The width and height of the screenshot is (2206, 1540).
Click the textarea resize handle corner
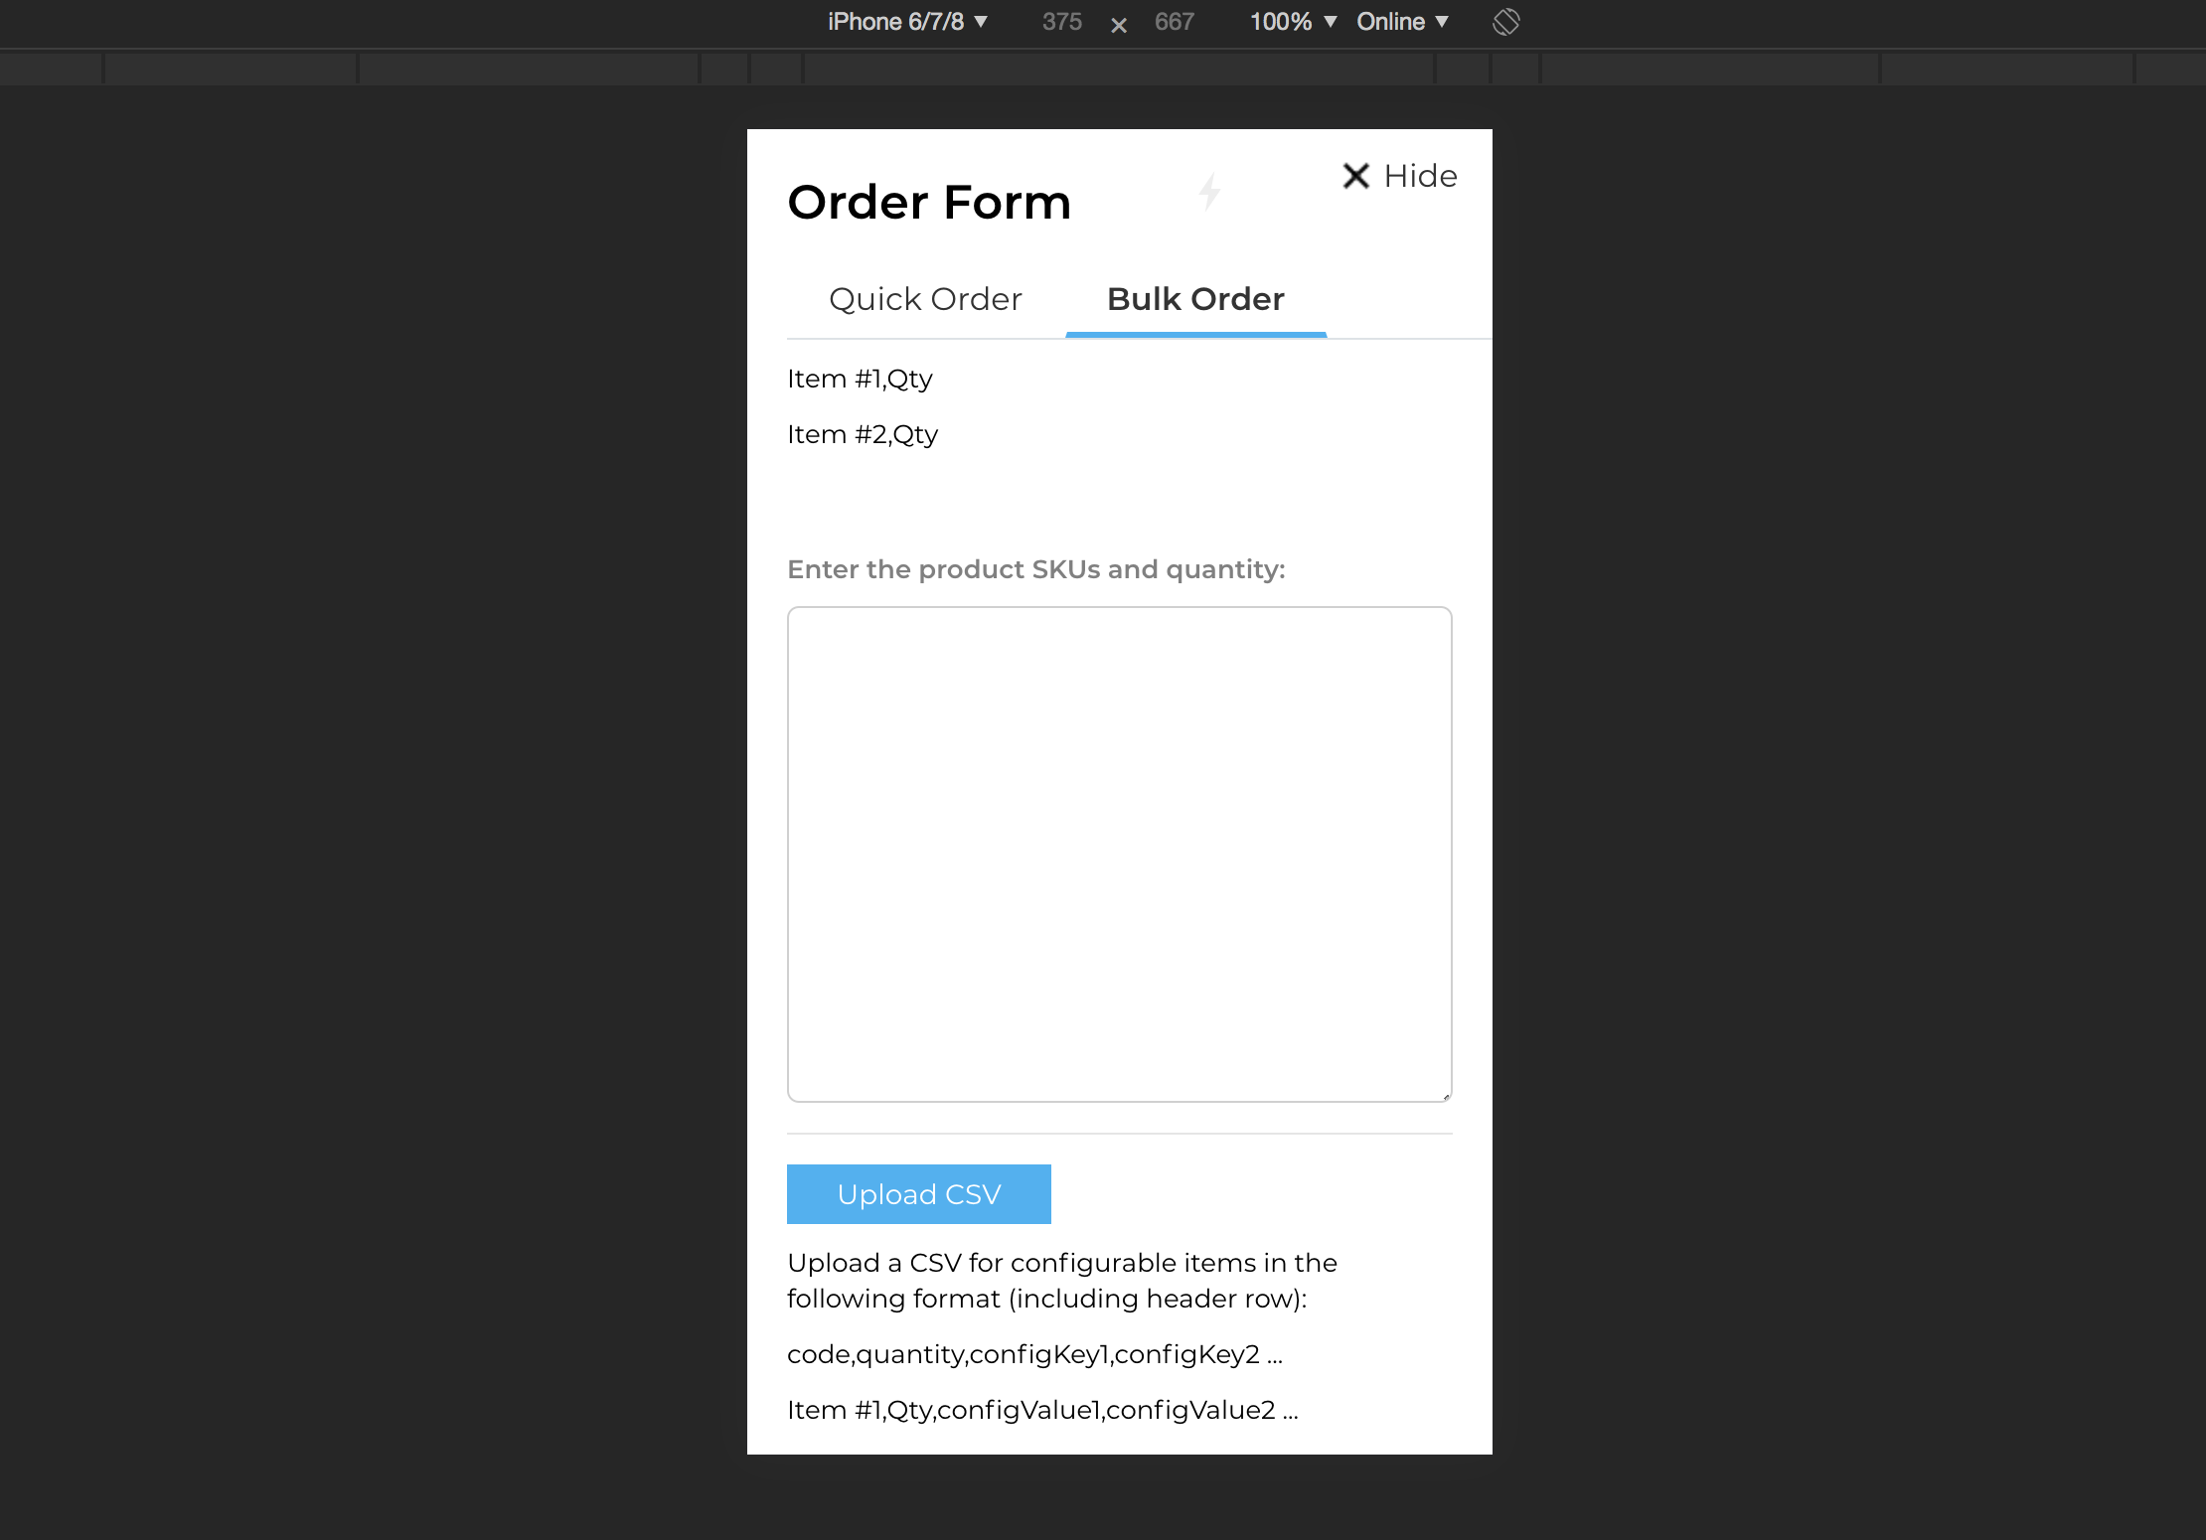(x=1446, y=1096)
